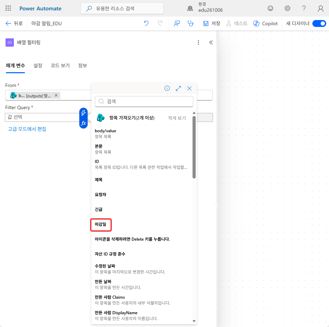Undo the last change
Screen dimensions: 329x327
[146, 23]
